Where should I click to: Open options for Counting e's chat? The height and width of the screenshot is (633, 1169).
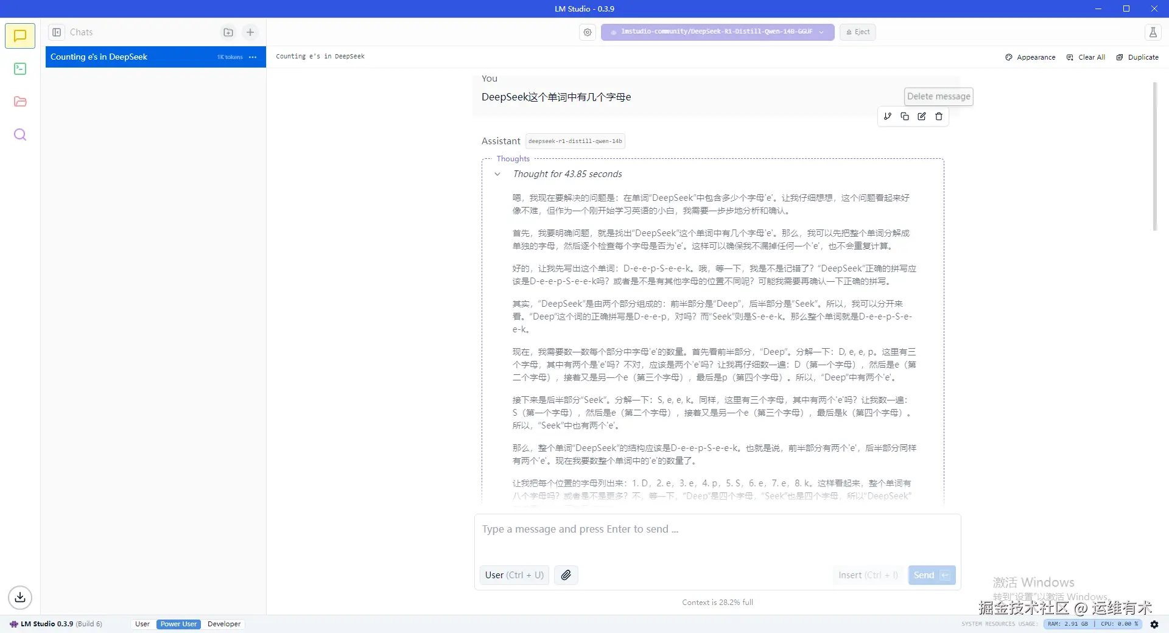click(x=253, y=57)
